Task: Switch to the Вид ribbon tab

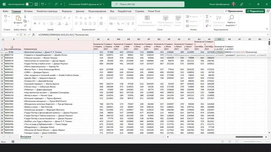Action: point(112,11)
